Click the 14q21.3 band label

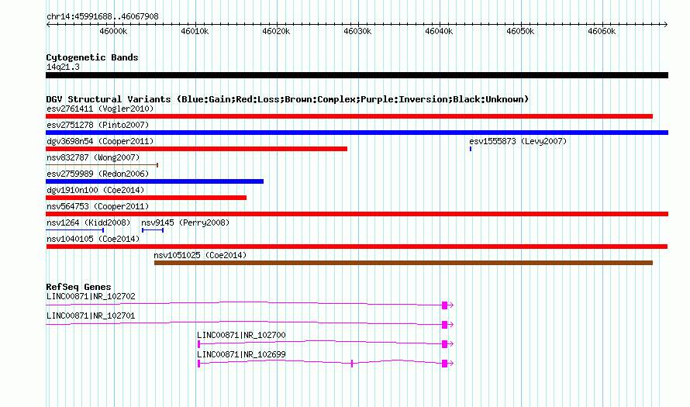click(x=63, y=67)
